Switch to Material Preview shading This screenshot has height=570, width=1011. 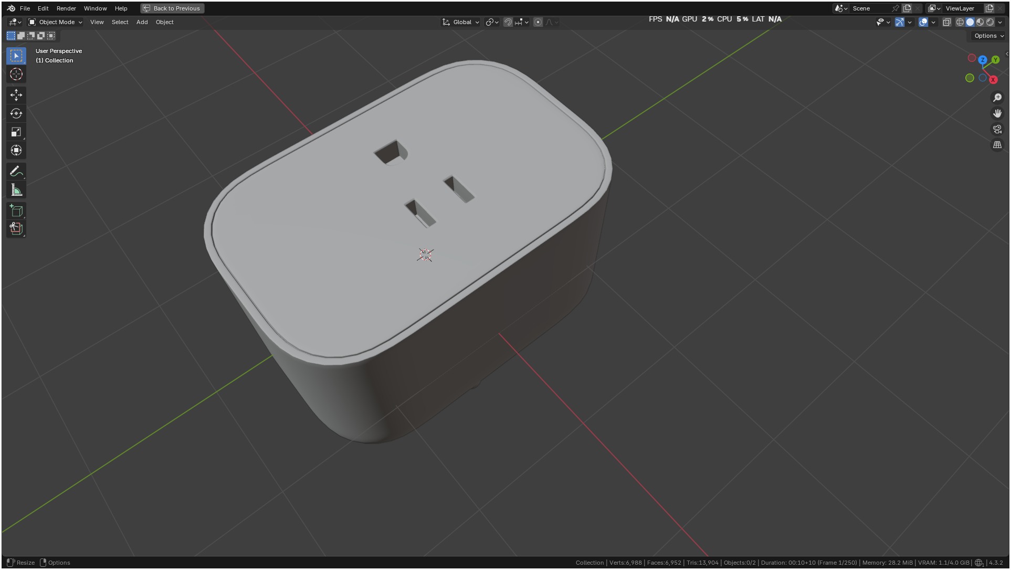980,22
